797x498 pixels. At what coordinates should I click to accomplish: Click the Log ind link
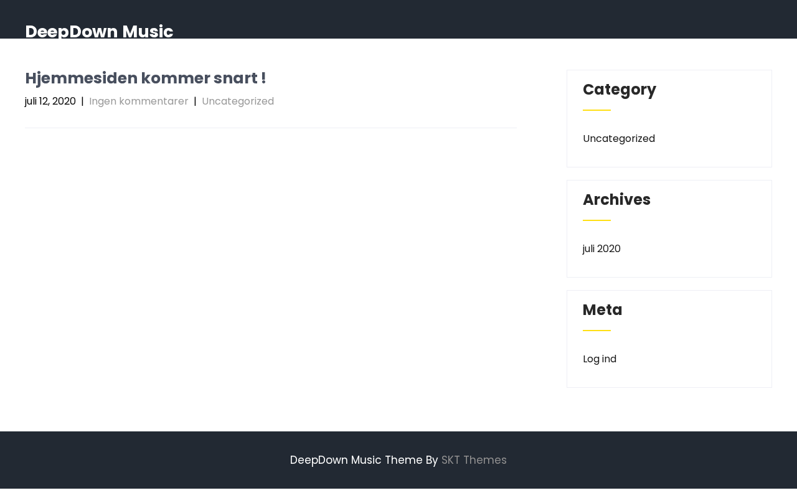point(600,359)
